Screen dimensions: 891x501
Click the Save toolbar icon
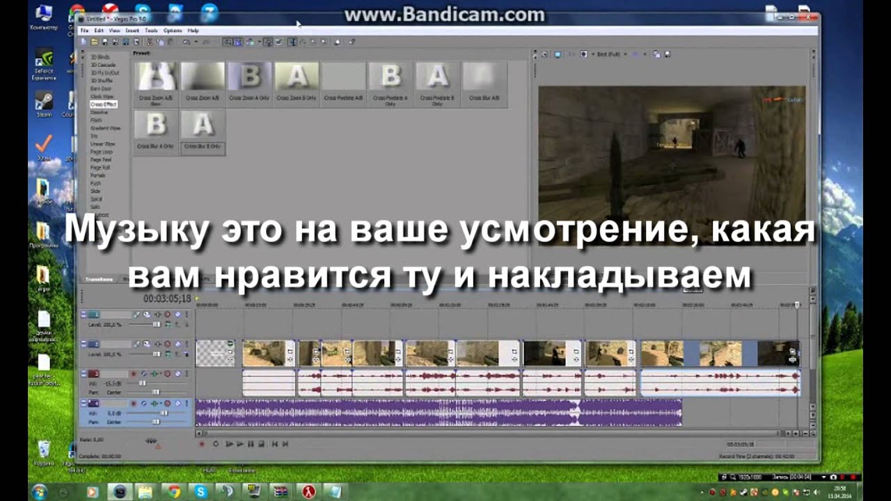click(x=104, y=42)
